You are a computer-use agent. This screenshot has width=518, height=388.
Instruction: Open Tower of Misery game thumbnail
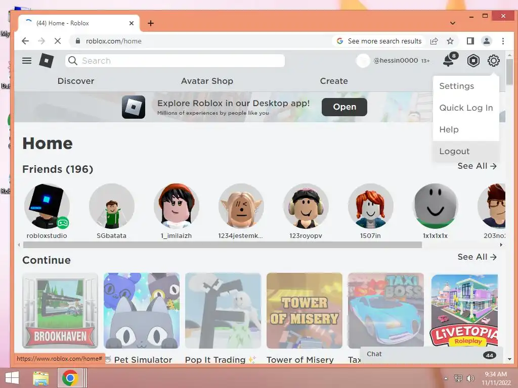[x=304, y=311]
